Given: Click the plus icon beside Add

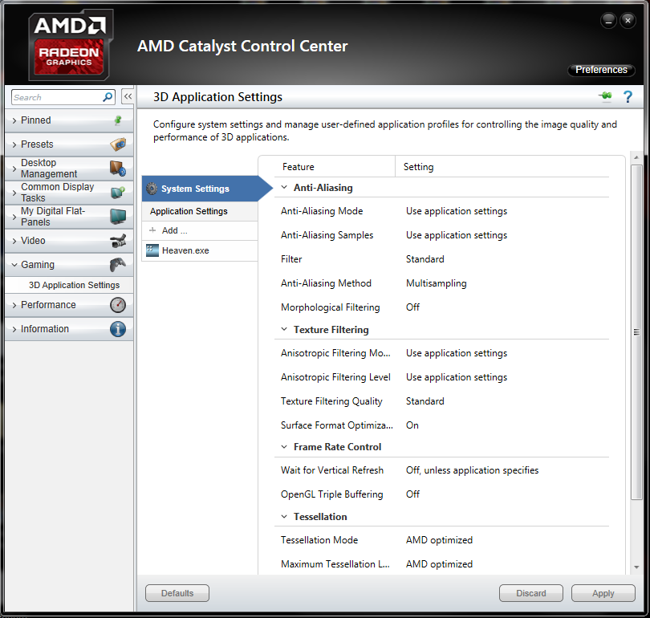Looking at the screenshot, I should coord(152,230).
